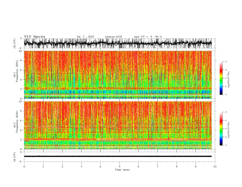Click inside the ch.2 spectrogram panel

pos(118,125)
